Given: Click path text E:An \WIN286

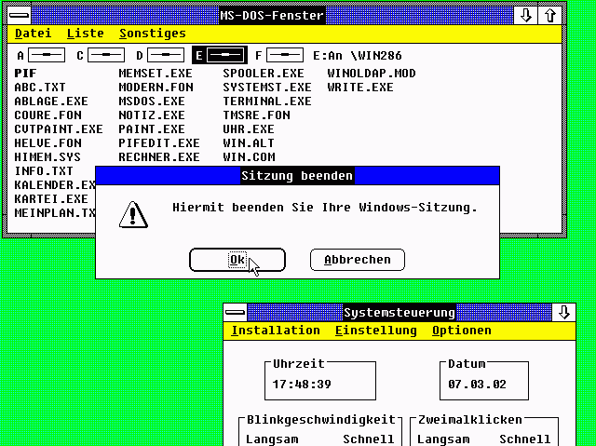Looking at the screenshot, I should click(357, 56).
